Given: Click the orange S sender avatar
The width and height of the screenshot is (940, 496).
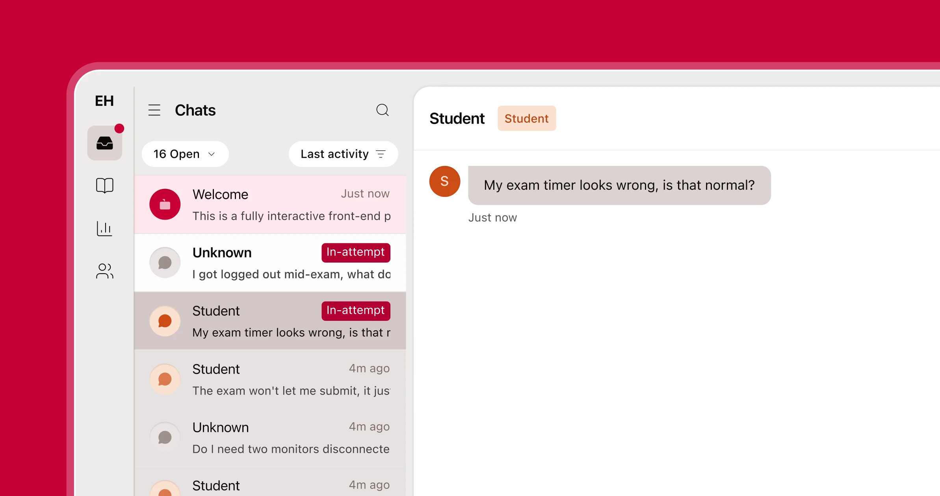Looking at the screenshot, I should tap(445, 181).
